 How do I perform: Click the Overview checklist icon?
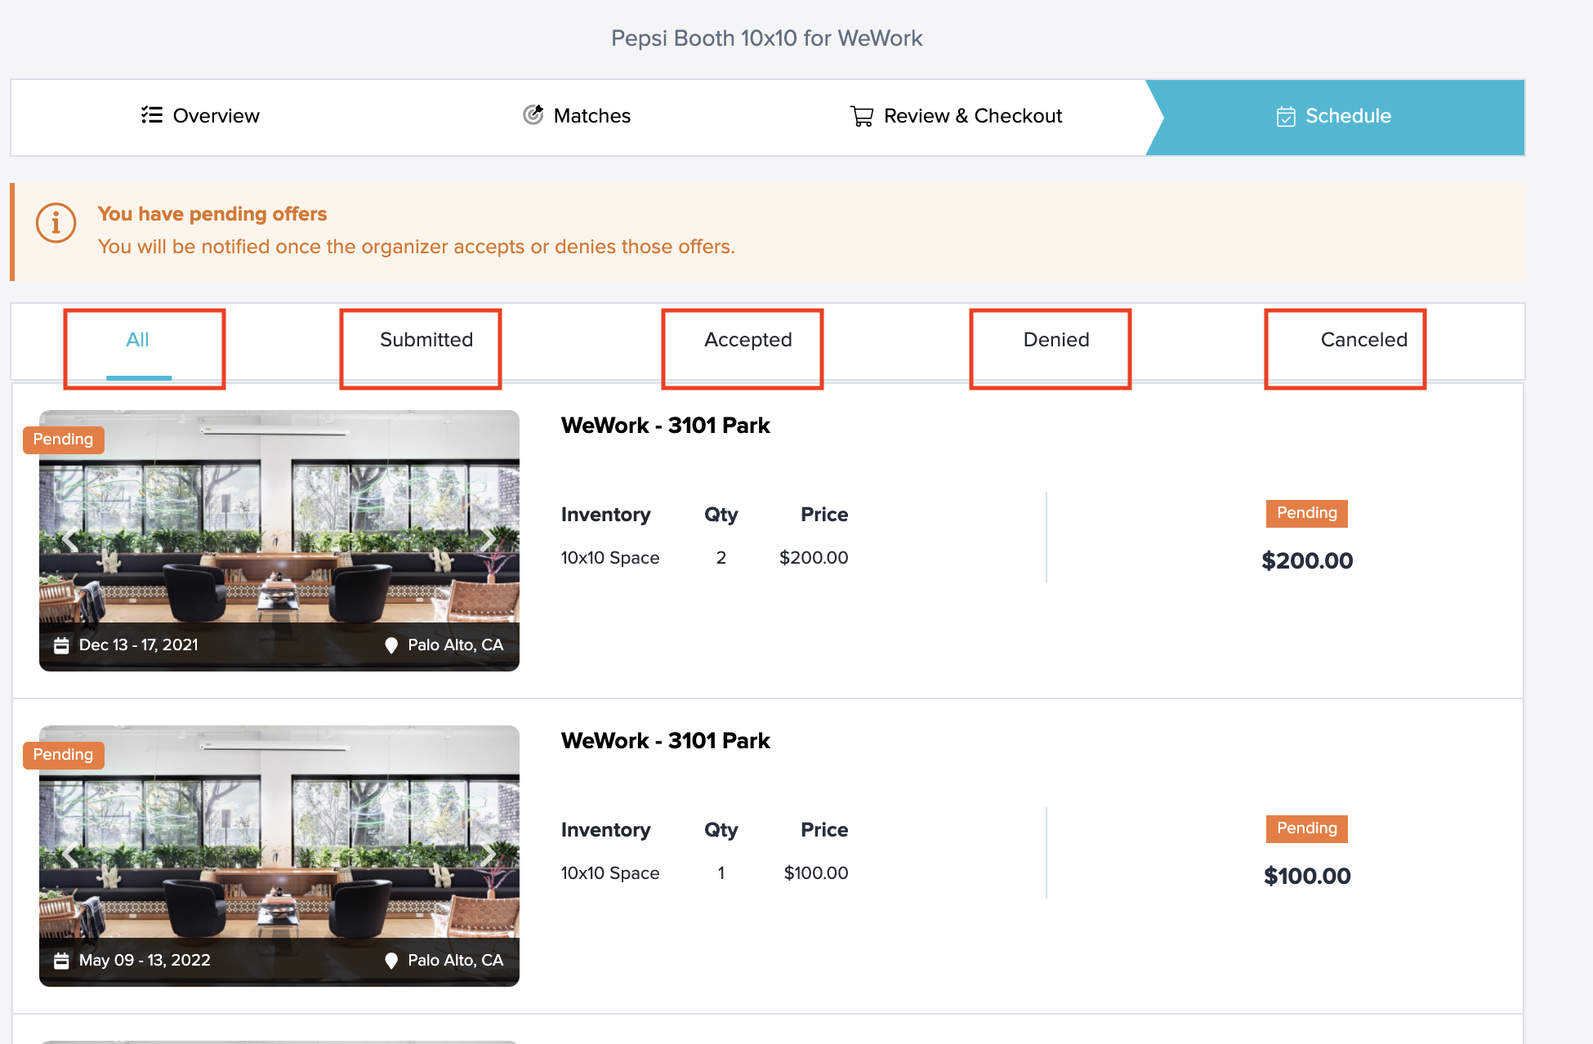click(x=152, y=115)
